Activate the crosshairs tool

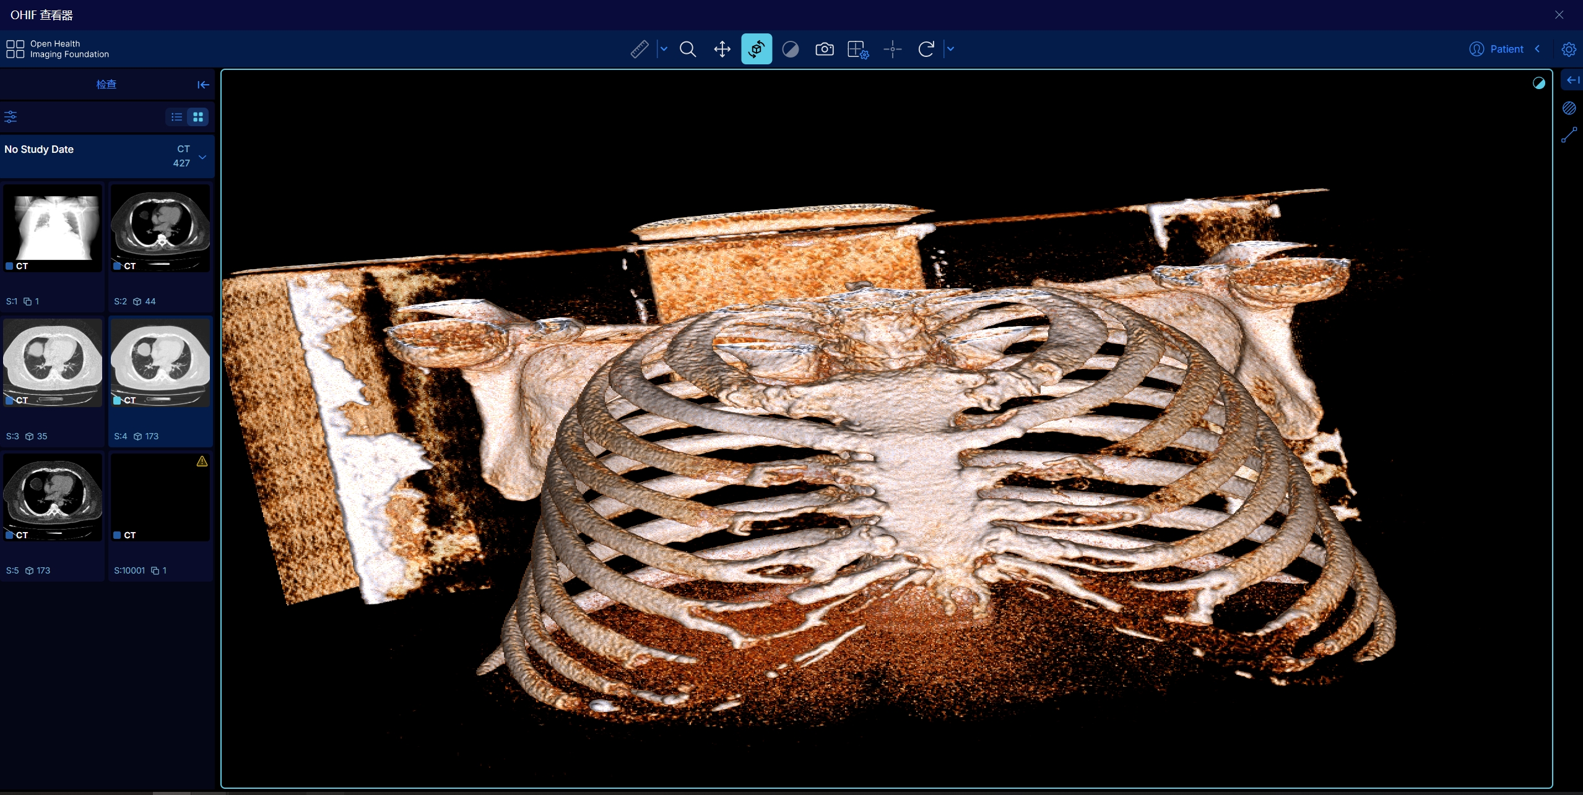tap(892, 49)
